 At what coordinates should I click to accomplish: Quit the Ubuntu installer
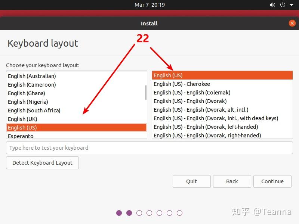[x=191, y=181]
